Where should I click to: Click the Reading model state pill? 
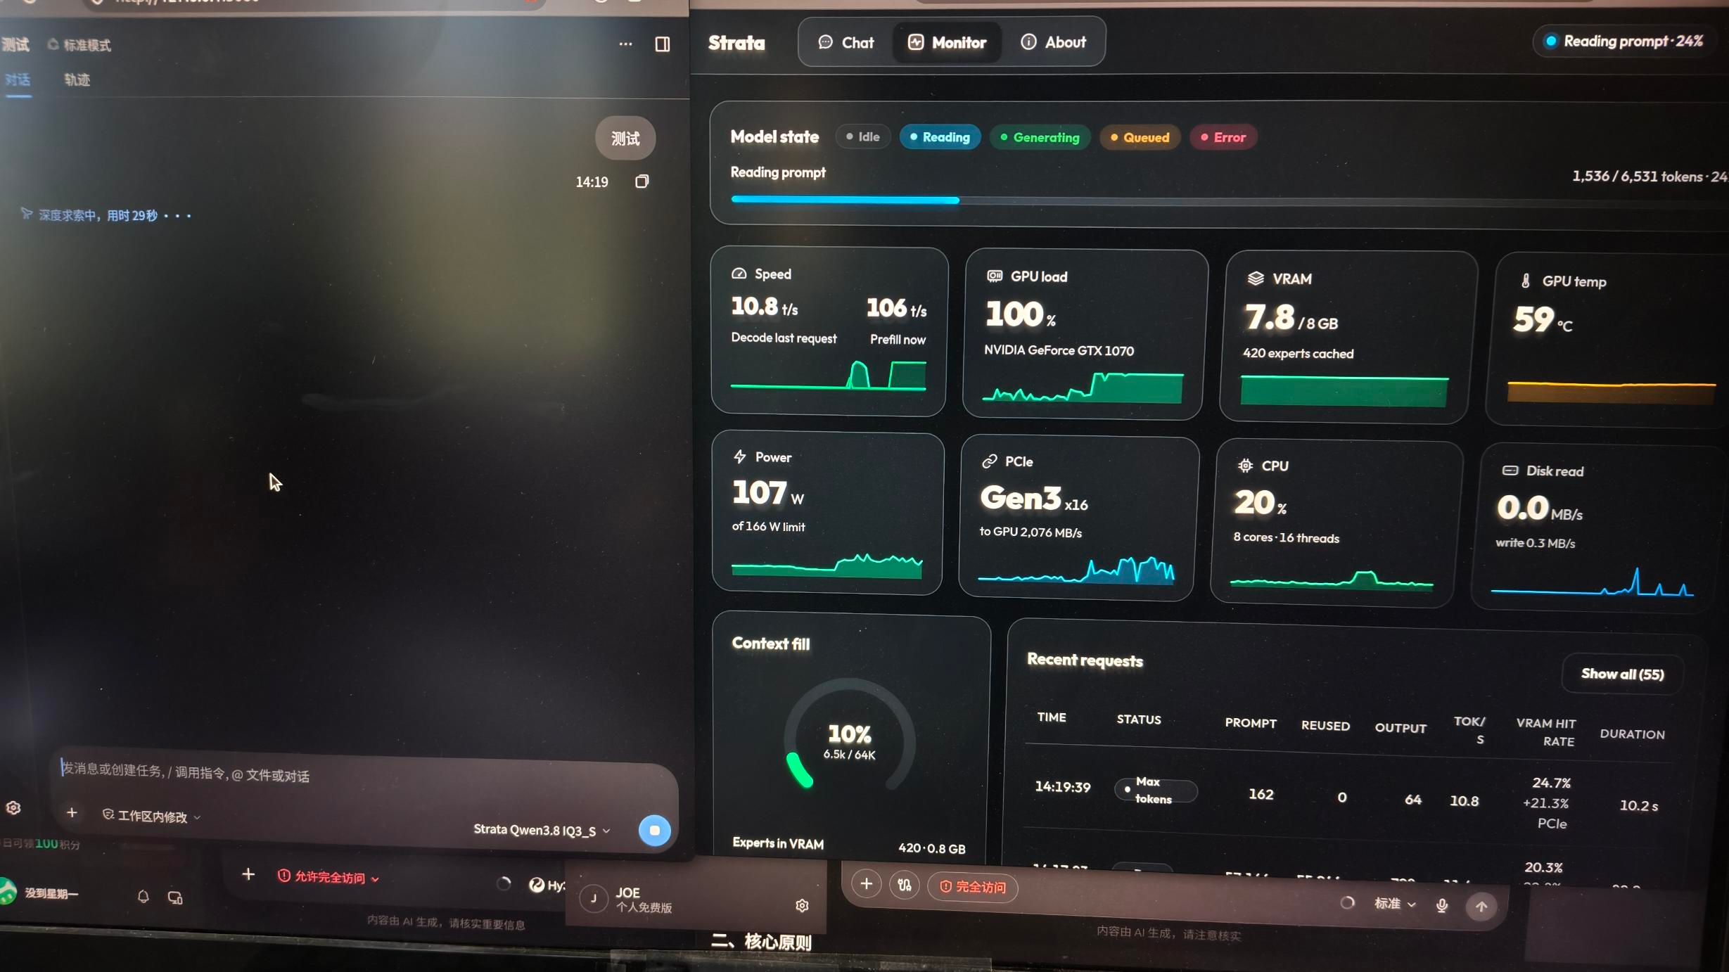click(940, 137)
